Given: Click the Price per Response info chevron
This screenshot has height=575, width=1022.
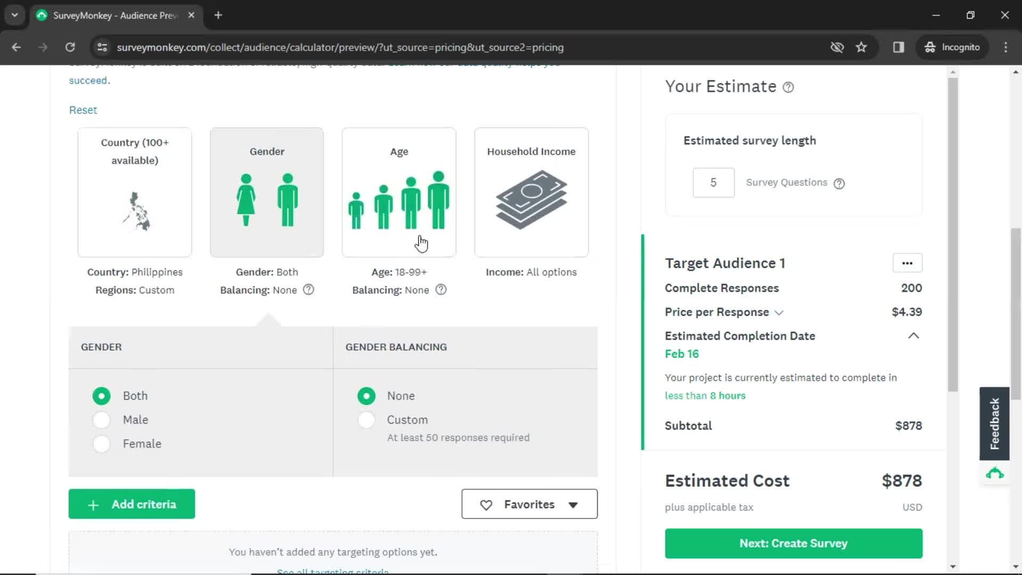Looking at the screenshot, I should click(x=779, y=313).
